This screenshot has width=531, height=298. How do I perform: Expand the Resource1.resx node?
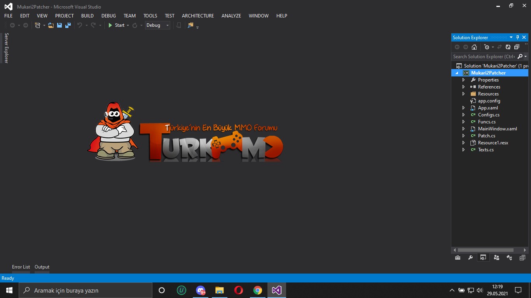[x=463, y=143]
